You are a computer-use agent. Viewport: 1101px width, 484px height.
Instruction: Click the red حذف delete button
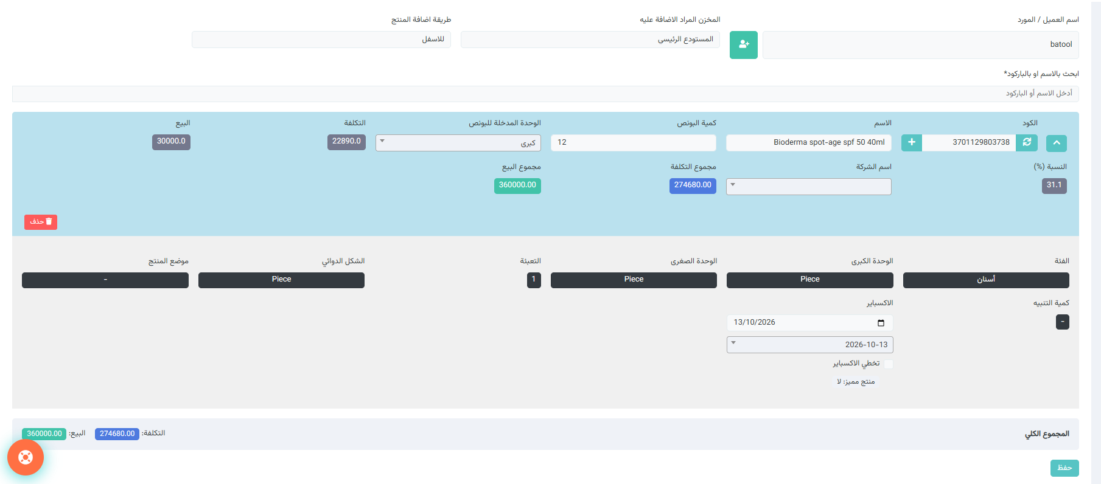41,222
